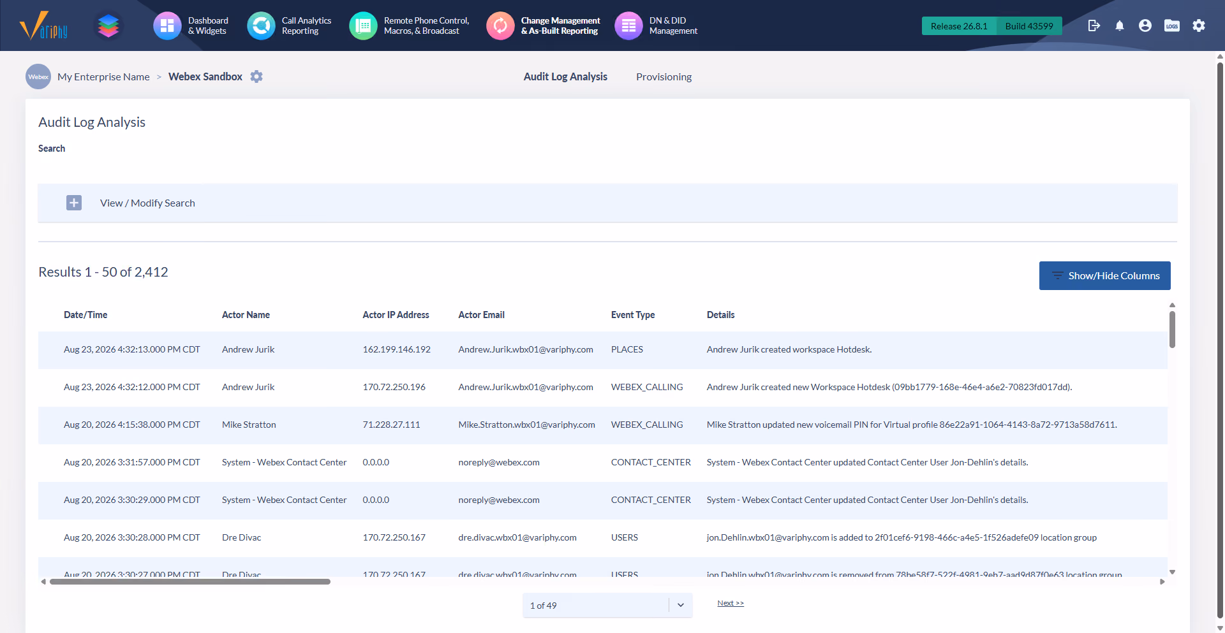Click Build 43599 badge
Viewport: 1225px width, 633px height.
tap(1029, 26)
